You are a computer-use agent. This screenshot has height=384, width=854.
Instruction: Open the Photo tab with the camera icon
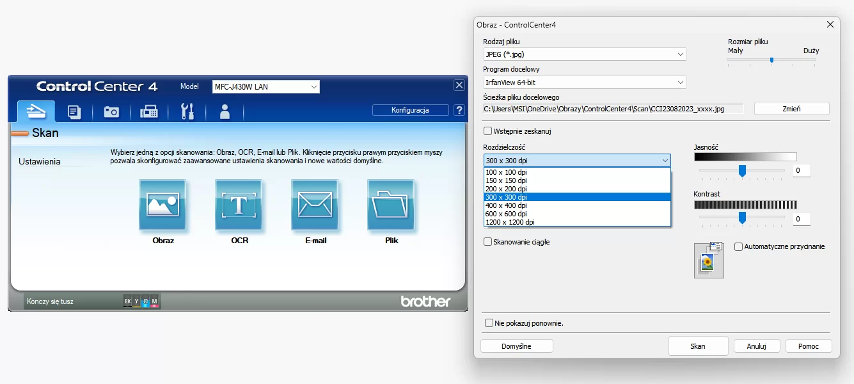pos(111,112)
